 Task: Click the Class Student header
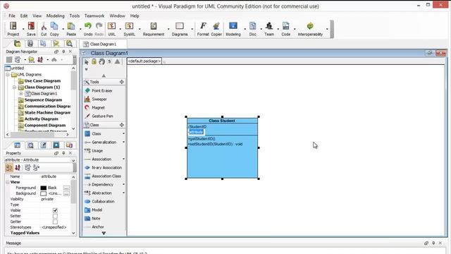(x=222, y=121)
